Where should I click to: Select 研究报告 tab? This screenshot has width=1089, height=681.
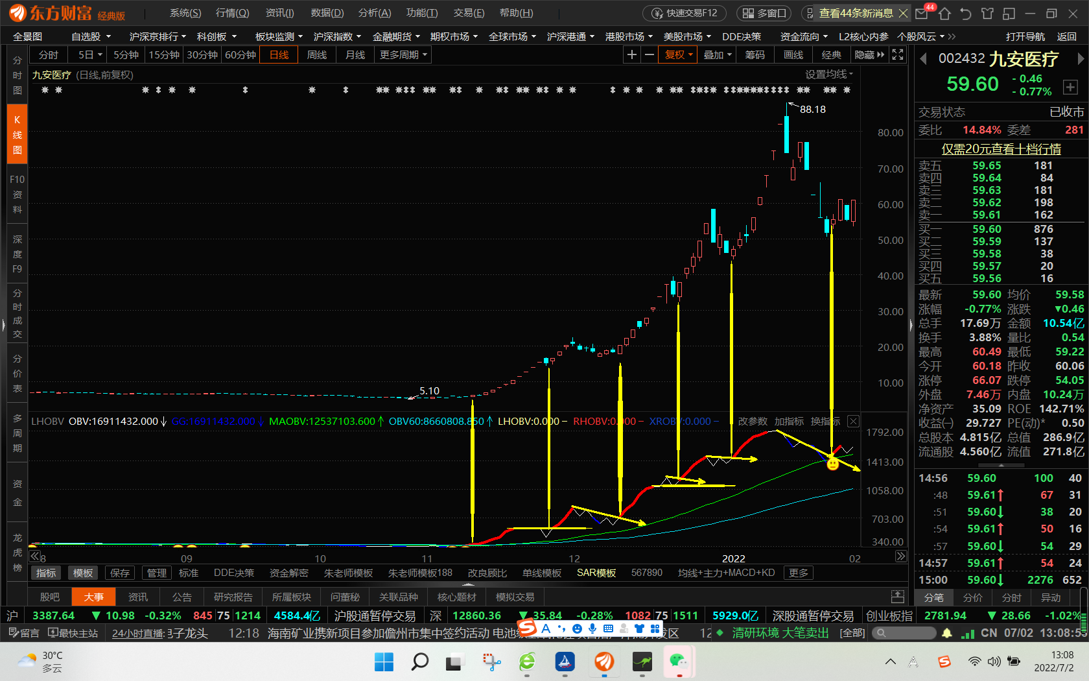[x=233, y=597]
